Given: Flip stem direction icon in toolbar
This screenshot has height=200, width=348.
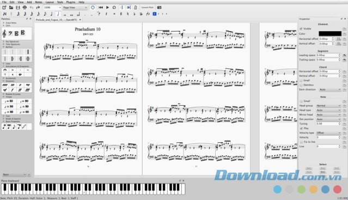Looking at the screenshot, I should (x=148, y=14).
